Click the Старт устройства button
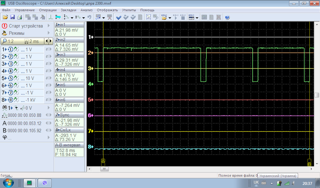Screen dimensions: 320x188 click(x=22, y=26)
